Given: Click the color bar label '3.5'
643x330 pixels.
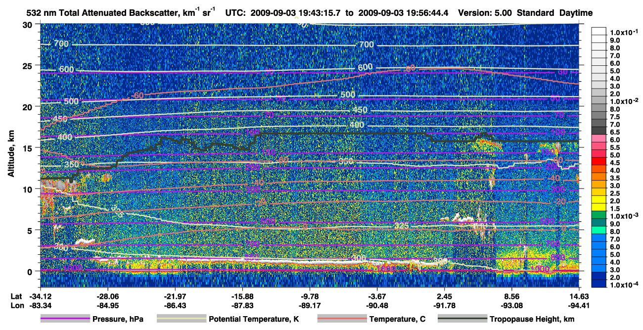Looking at the screenshot, I should [615, 178].
